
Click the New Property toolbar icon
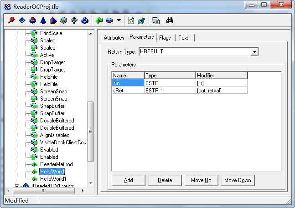pyautogui.click(x=109, y=20)
